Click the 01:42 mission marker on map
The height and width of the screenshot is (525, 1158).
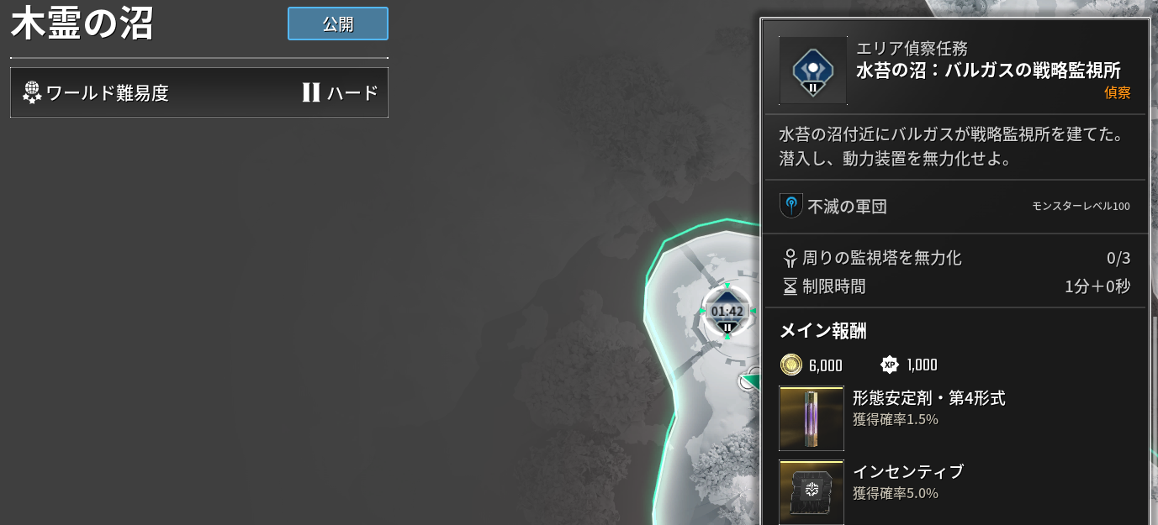coord(727,312)
